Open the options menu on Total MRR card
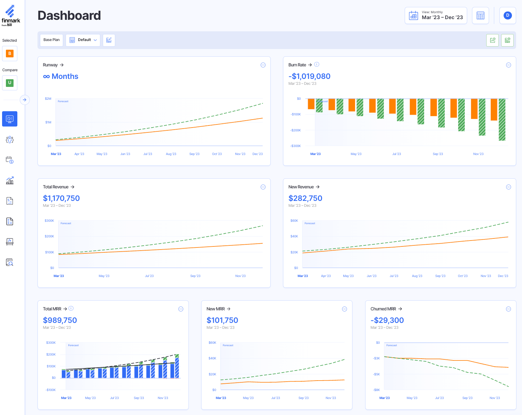Viewport: 522px width, 415px height. point(180,309)
